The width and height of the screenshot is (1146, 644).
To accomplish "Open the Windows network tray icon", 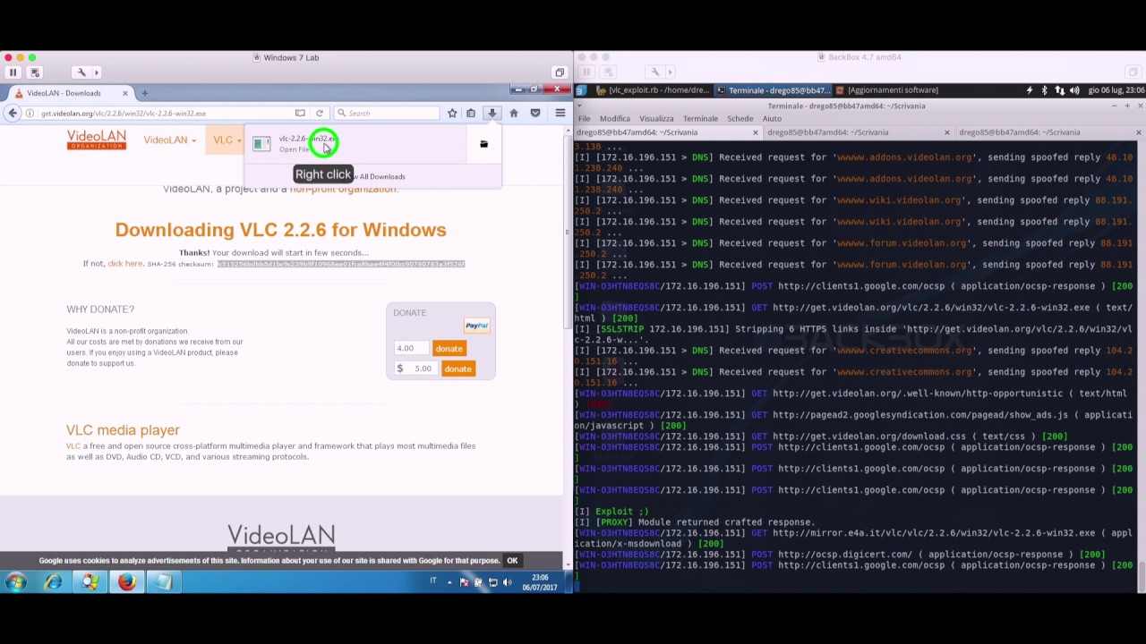I will 492,583.
